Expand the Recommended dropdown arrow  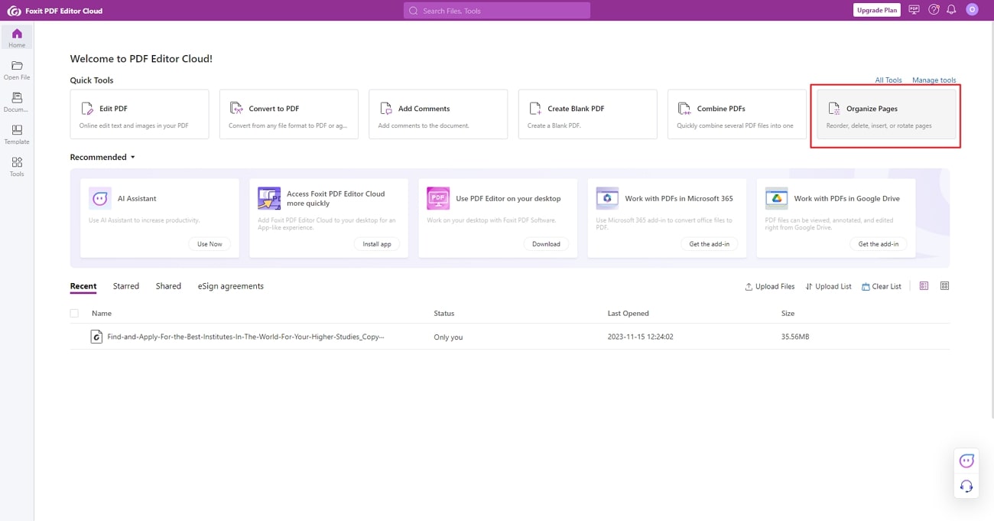pos(132,158)
